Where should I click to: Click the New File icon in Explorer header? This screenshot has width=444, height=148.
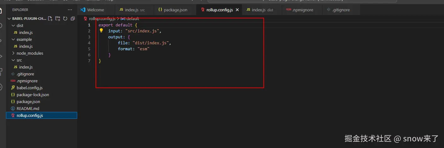pos(50,19)
